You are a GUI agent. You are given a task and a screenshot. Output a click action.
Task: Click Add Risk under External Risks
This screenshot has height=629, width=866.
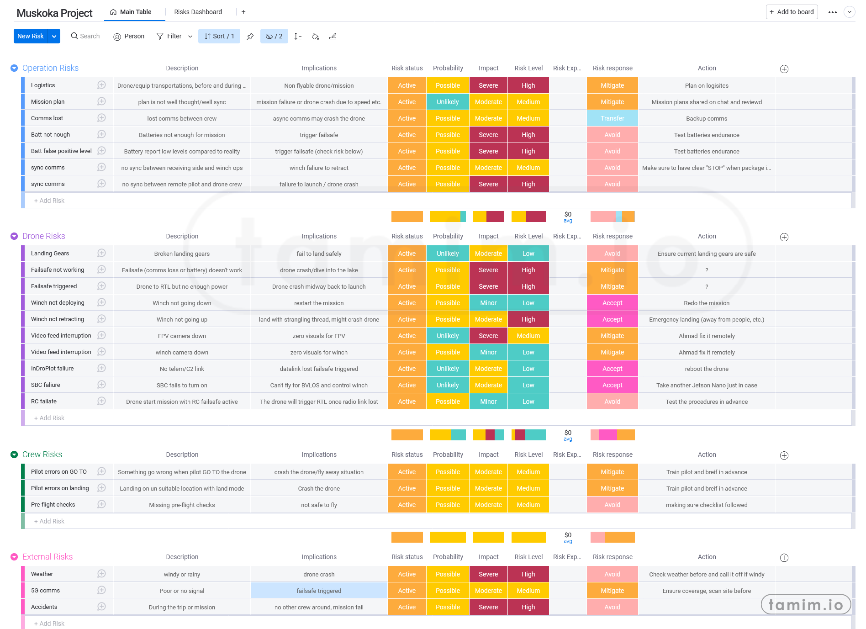coord(49,624)
